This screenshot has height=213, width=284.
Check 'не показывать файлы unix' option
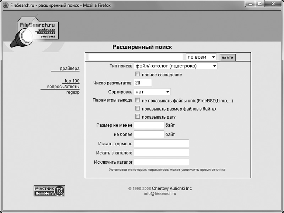coord(138,100)
